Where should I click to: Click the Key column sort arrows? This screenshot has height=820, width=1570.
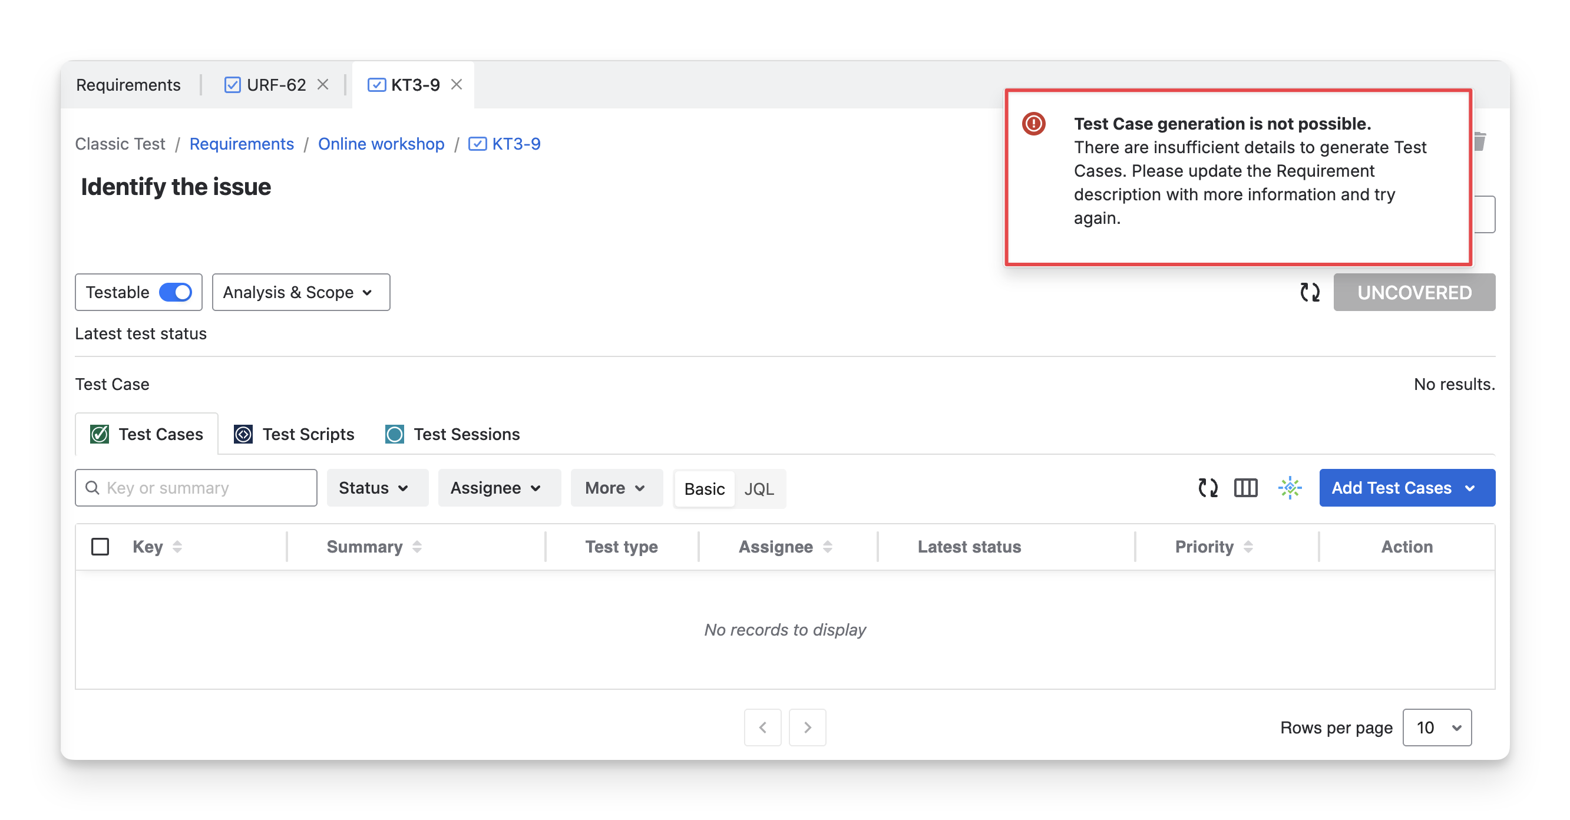click(177, 547)
